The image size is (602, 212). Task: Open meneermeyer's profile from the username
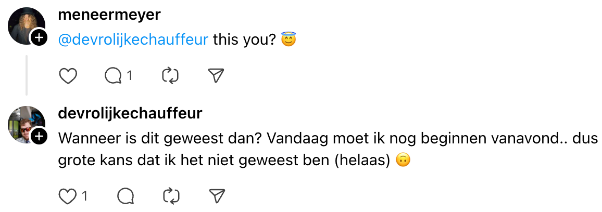pyautogui.click(x=109, y=15)
